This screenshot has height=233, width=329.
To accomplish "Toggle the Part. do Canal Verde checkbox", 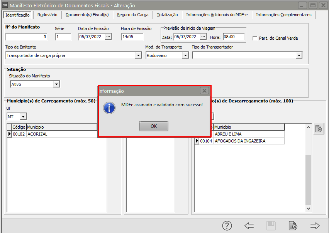I will (x=255, y=38).
